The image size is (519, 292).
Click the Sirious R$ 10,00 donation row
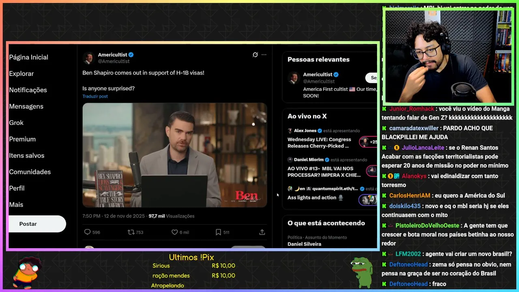click(x=194, y=266)
